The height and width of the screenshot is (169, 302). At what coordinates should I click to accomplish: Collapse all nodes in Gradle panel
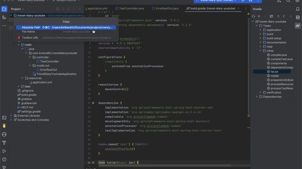284,16
